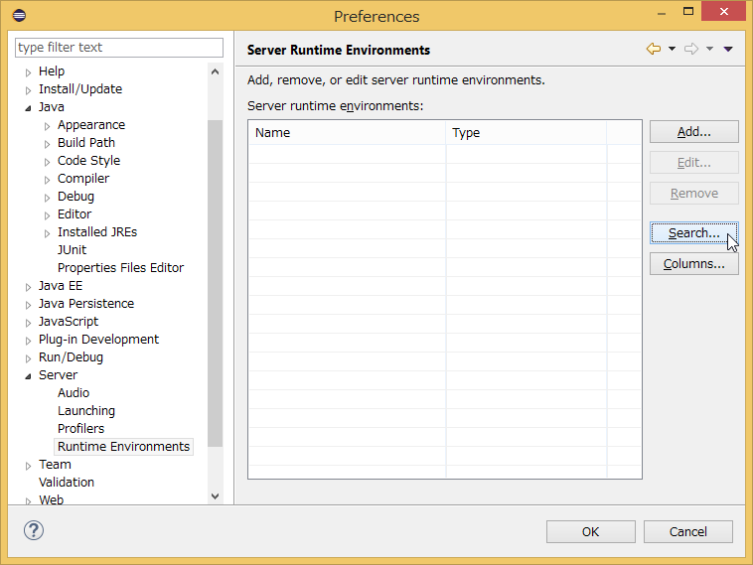Select Team label in tree
753x565 pixels.
[55, 465]
